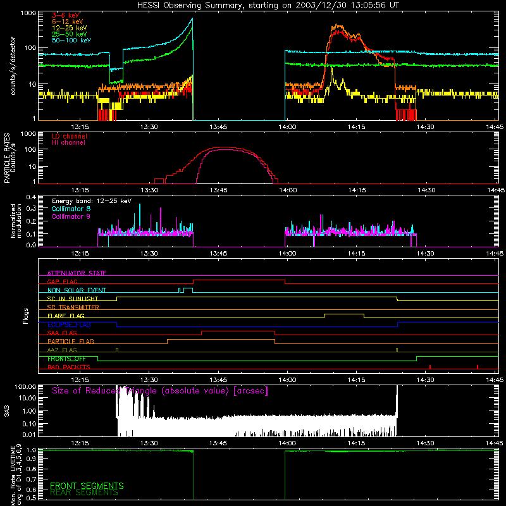Click 14:15 tick on modulation plot

(357, 254)
